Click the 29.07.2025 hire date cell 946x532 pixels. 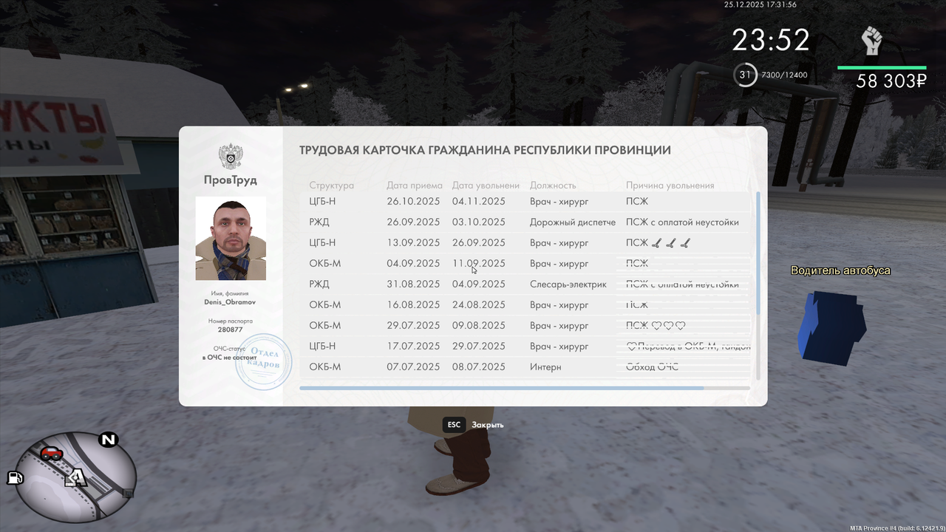[x=413, y=325]
